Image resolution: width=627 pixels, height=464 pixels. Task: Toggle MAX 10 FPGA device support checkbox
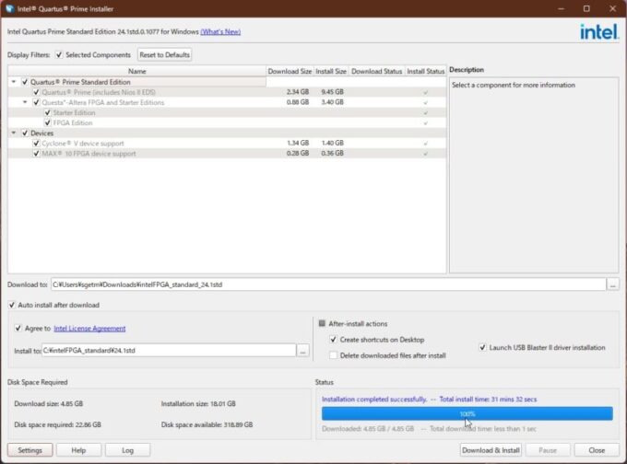pyautogui.click(x=36, y=154)
